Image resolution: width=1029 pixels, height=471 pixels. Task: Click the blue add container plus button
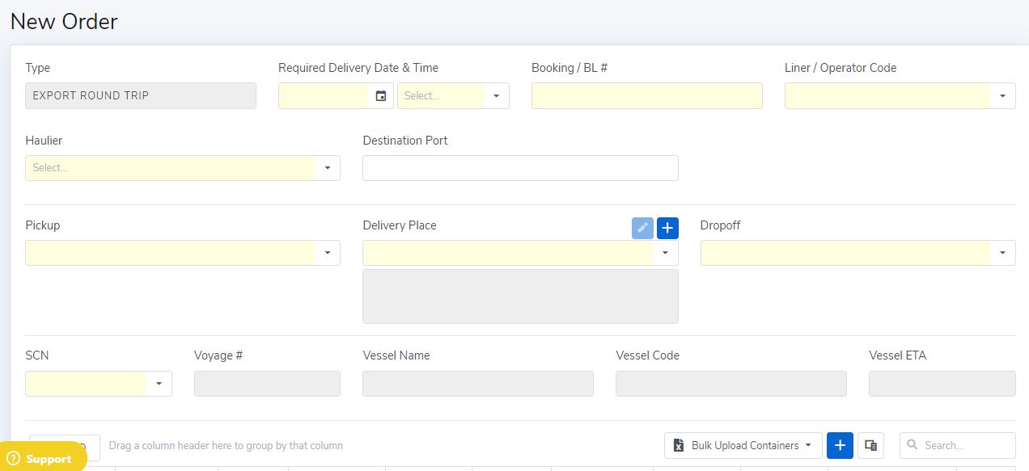(840, 445)
